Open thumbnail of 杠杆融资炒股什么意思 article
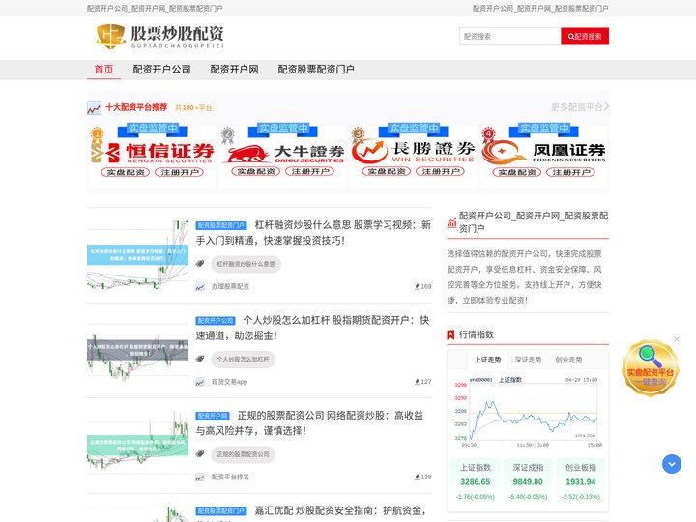The height and width of the screenshot is (522, 696). pyautogui.click(x=137, y=255)
